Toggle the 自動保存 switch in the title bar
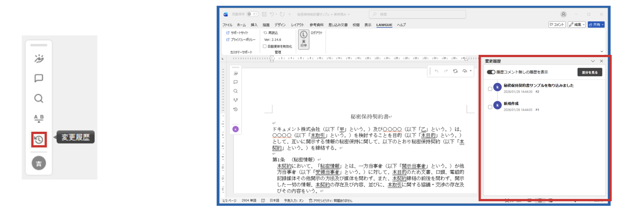This screenshot has width=626, height=209. tap(252, 14)
